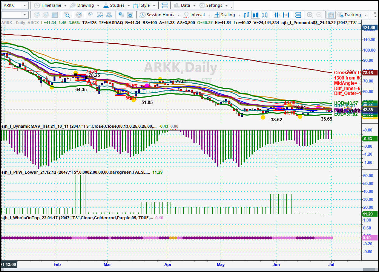Click the Studies flask icon
This screenshot has width=379, height=272.
pos(106,5)
